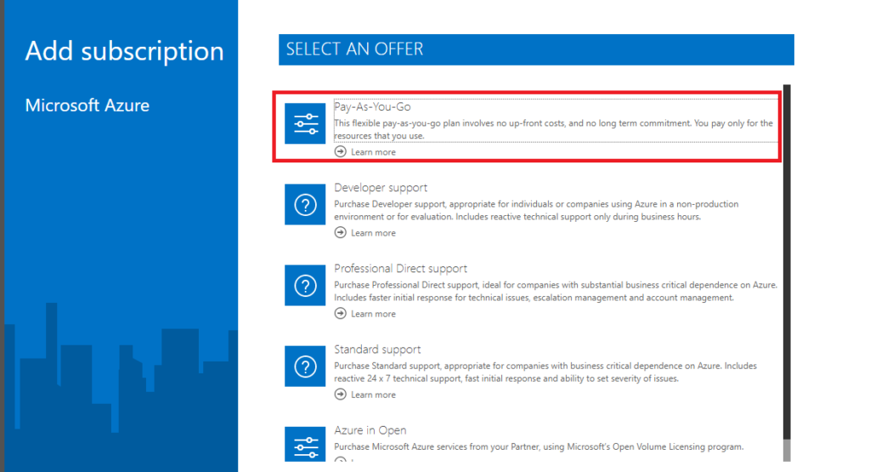The image size is (870, 472).
Task: Click the arrow circle icon under Developer support
Action: [x=340, y=233]
